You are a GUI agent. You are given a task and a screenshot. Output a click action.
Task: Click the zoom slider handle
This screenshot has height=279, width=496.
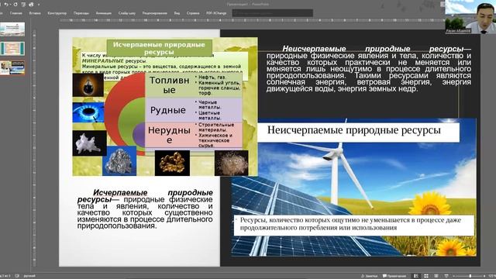(x=470, y=276)
